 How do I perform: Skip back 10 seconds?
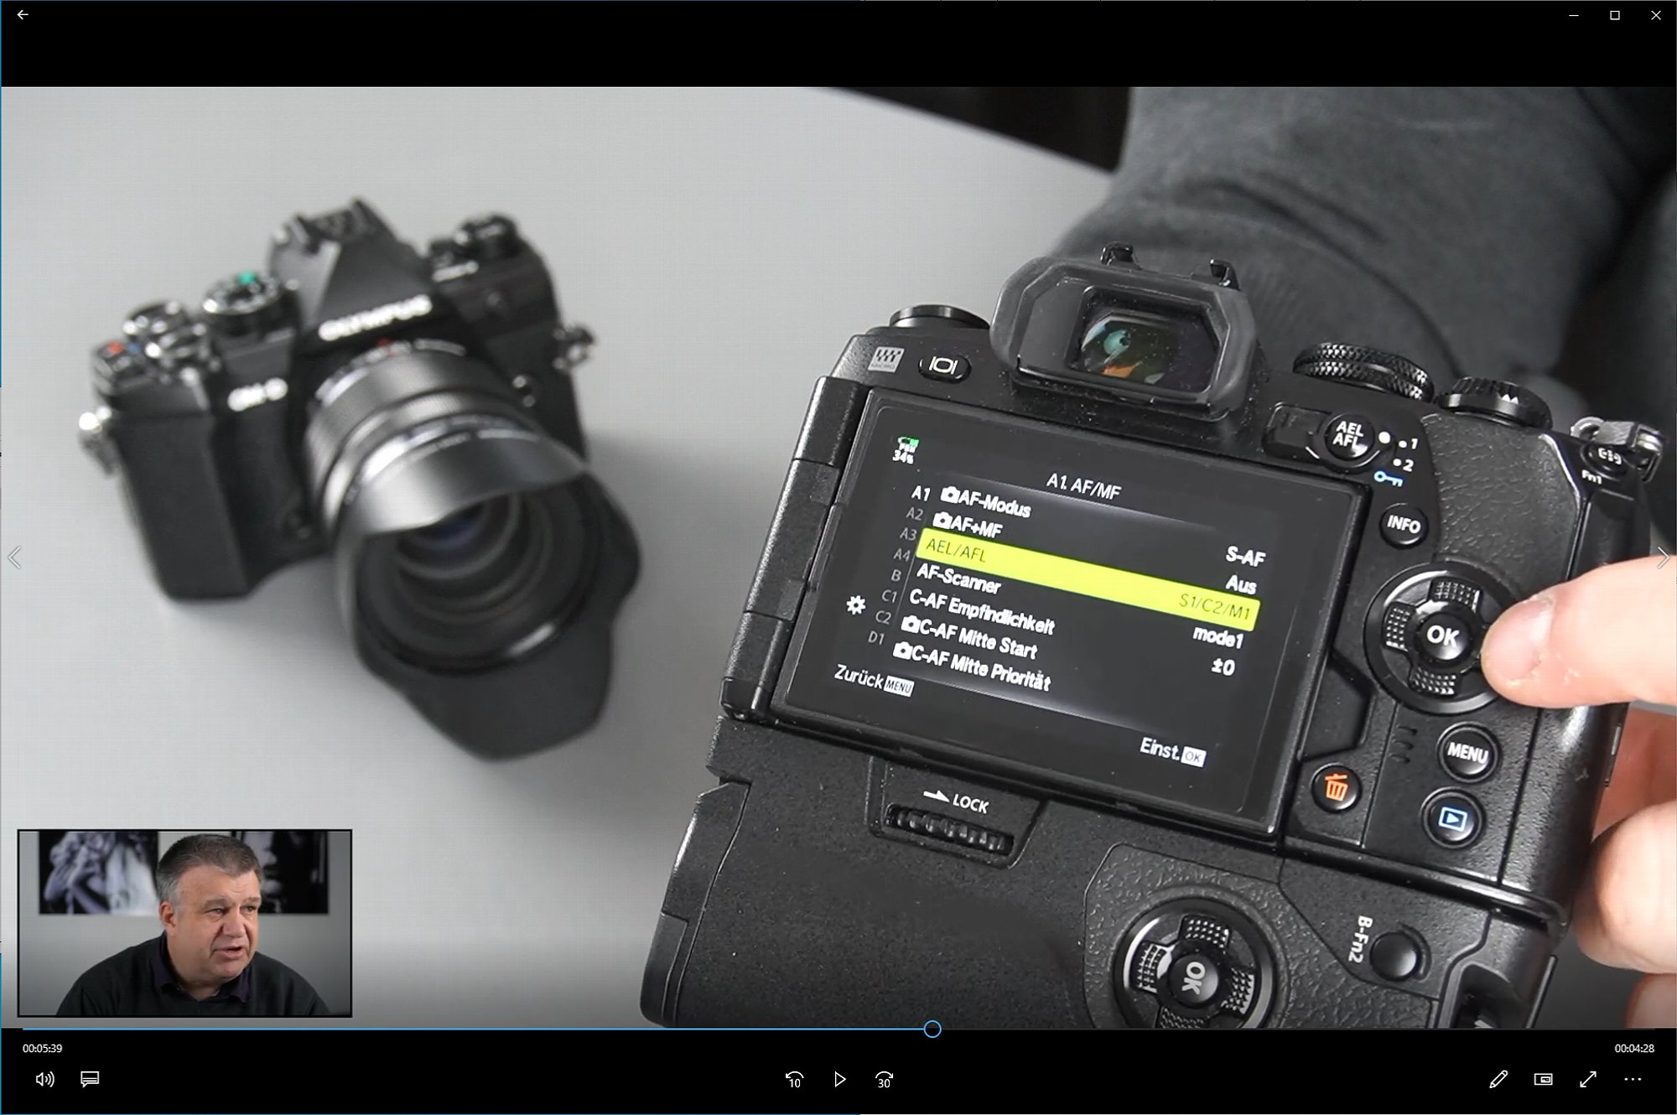(794, 1080)
